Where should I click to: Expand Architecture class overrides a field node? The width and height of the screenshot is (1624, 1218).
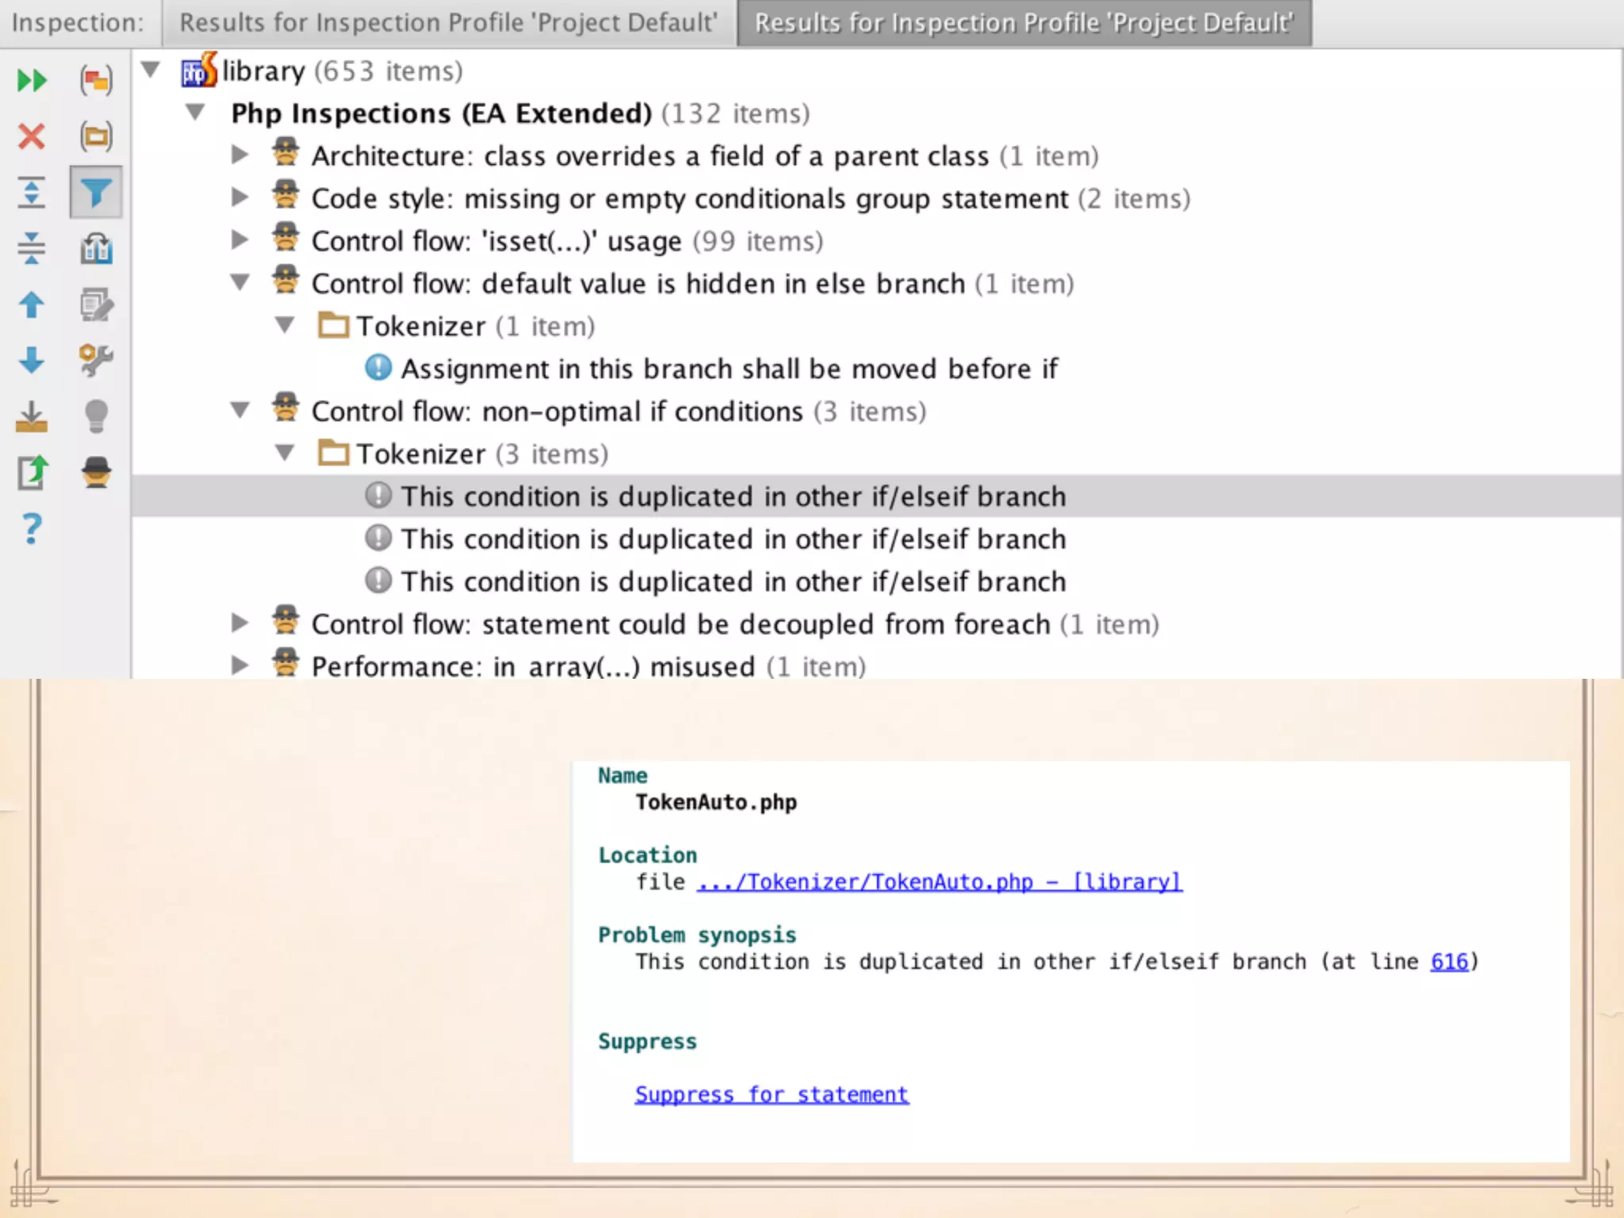click(x=239, y=155)
